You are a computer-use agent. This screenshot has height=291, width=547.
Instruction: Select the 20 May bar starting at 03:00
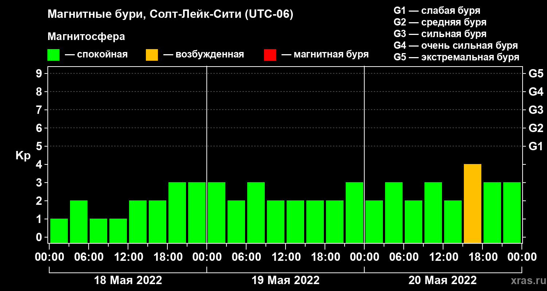(x=394, y=213)
